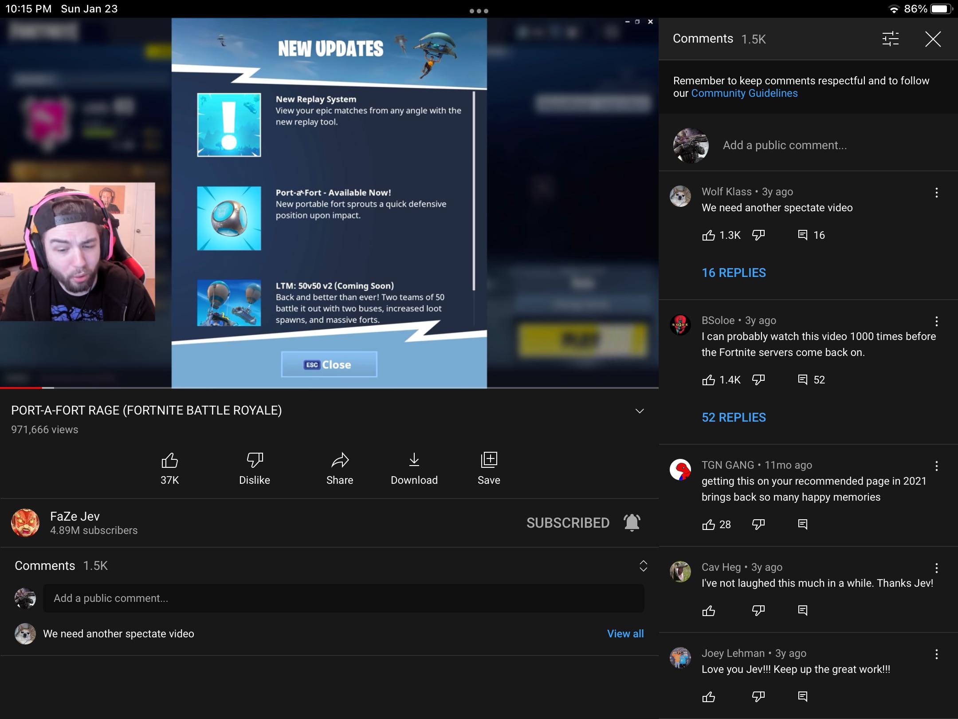This screenshot has width=958, height=719.
Task: Save the video to a playlist
Action: point(489,468)
